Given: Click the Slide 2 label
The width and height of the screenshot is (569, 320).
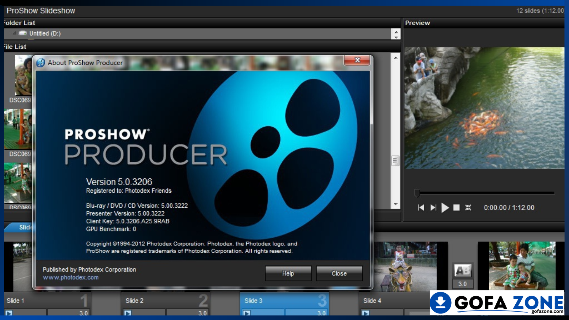Looking at the screenshot, I should click(x=134, y=301).
